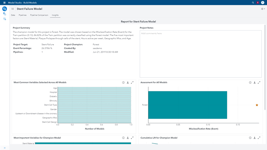Switch to the Data tab
Screen dimensions: 267x150
click(13, 15)
